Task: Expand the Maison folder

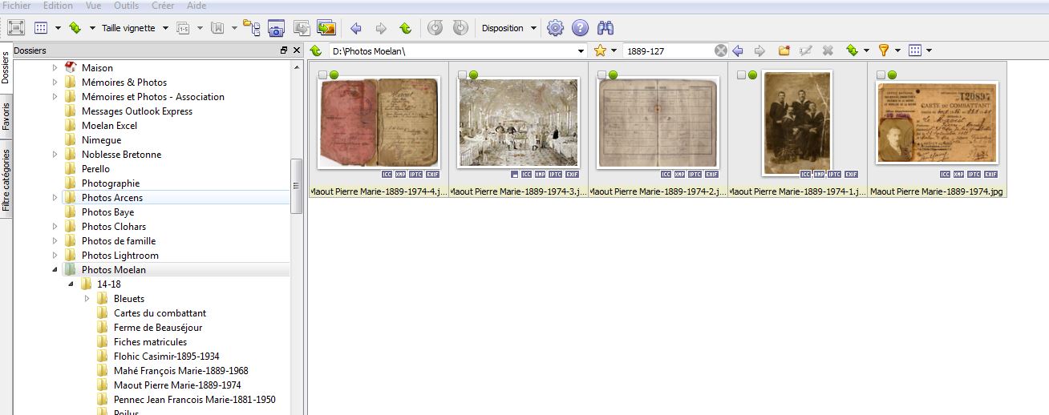Action: [x=55, y=68]
